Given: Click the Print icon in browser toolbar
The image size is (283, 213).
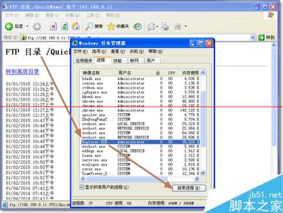Looking at the screenshot, I should pyautogui.click(x=165, y=27).
